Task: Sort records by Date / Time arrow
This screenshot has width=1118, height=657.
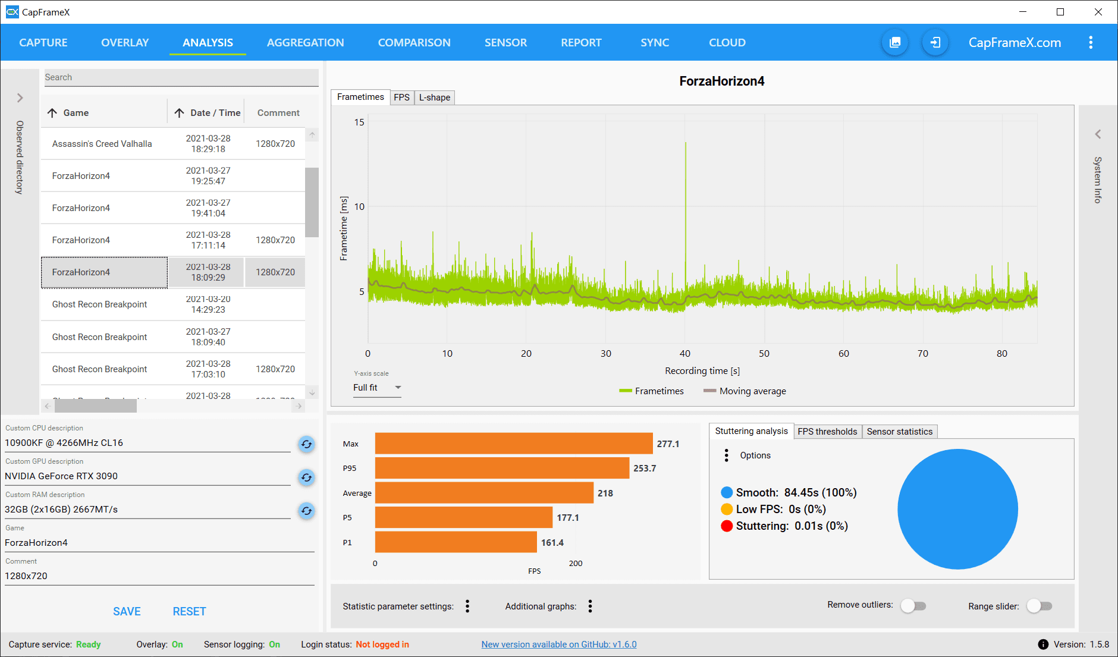Action: [179, 113]
